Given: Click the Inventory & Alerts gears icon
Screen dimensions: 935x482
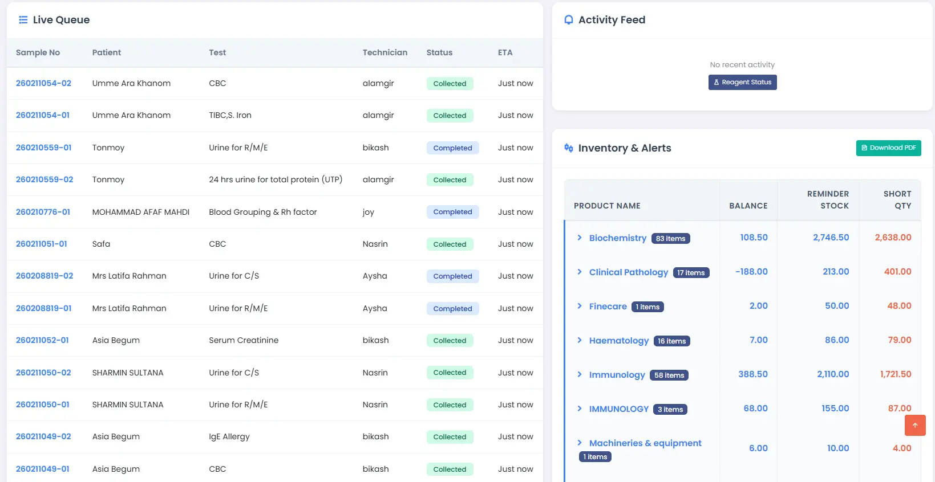Looking at the screenshot, I should (568, 148).
